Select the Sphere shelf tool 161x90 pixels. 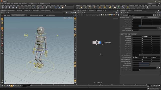[6, 8]
